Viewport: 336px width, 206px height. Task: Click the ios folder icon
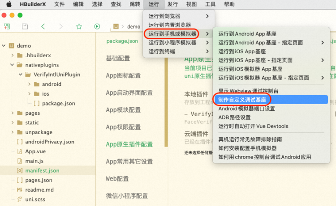point(37,94)
